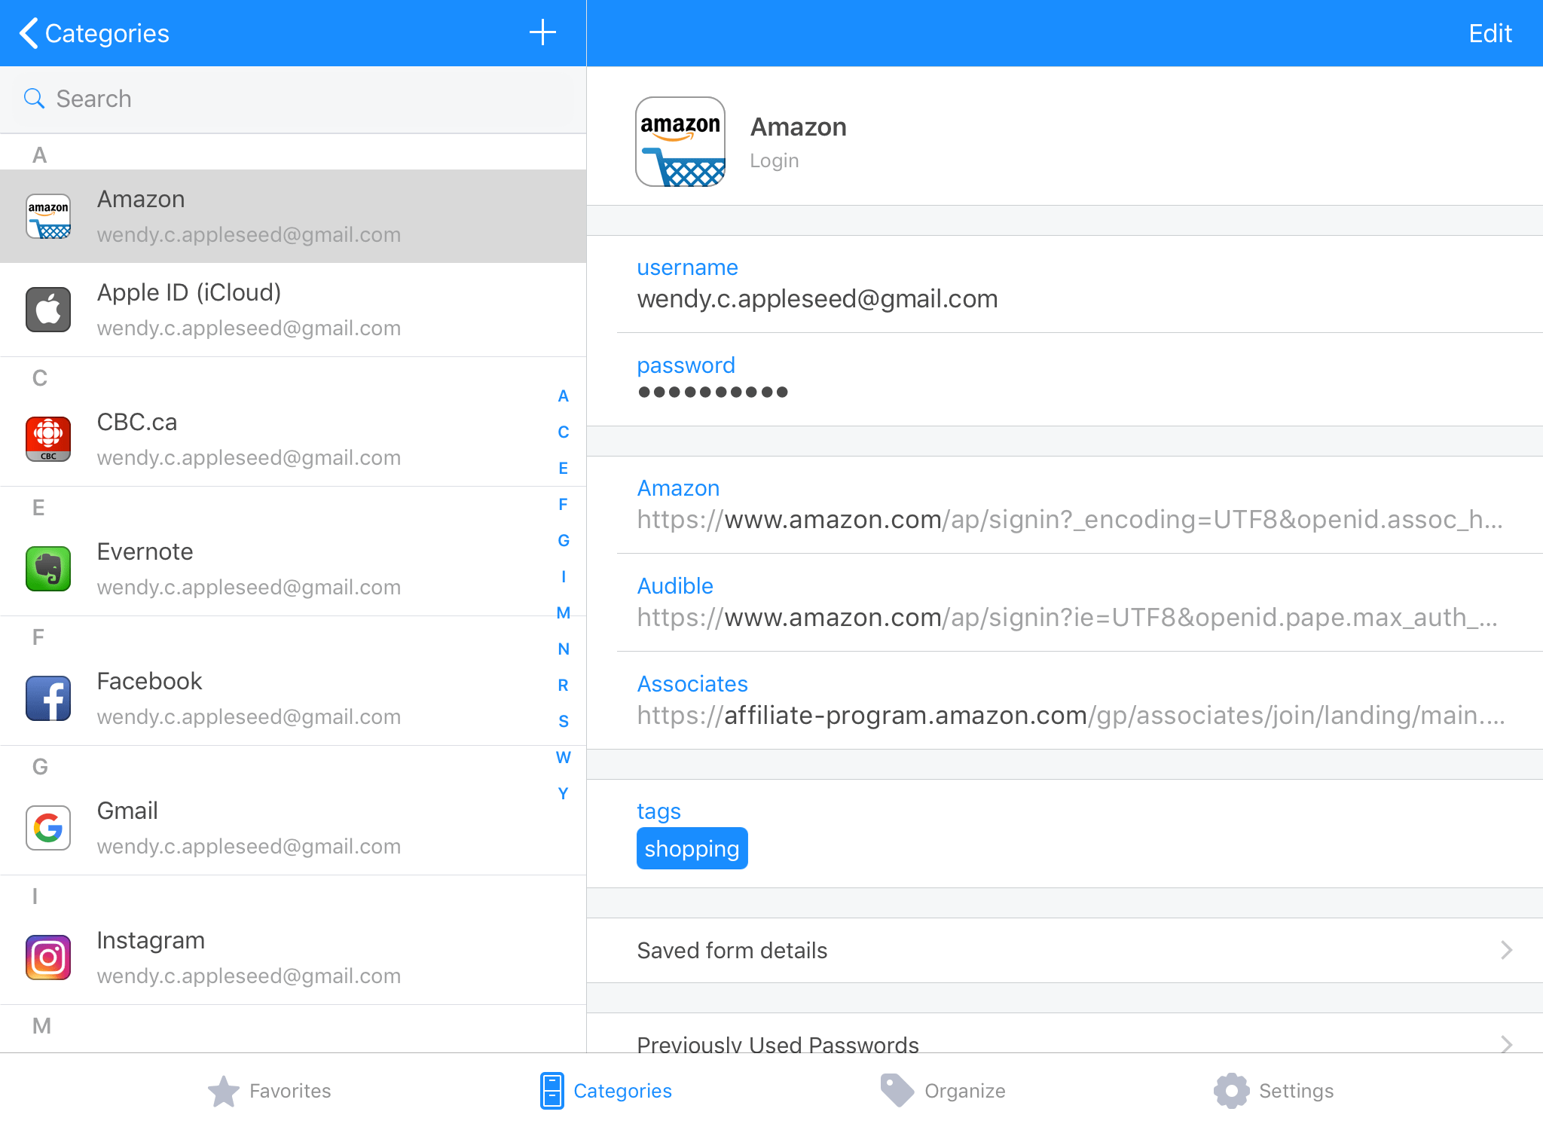This screenshot has width=1543, height=1127.
Task: Jump to index letter A
Action: pos(563,396)
